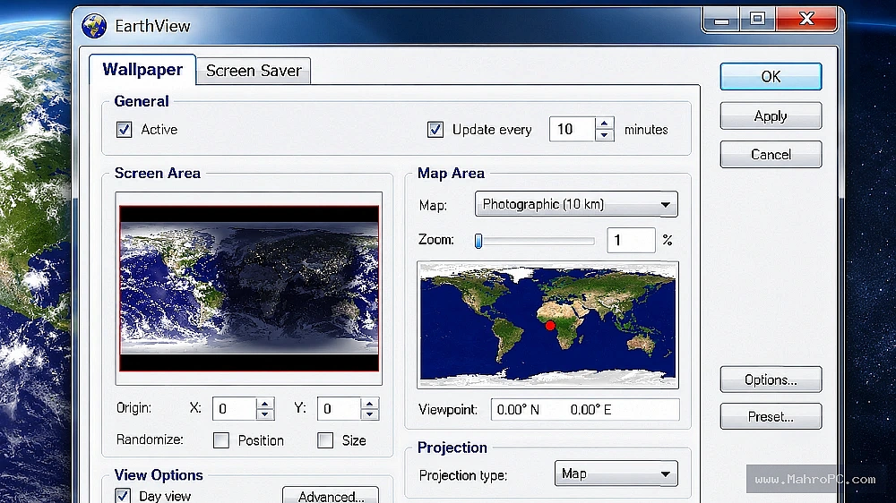896x503 pixels.
Task: Click the OK button
Action: [771, 76]
